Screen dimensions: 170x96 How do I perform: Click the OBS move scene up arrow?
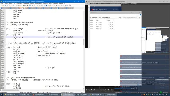pyautogui.click(x=91, y=90)
